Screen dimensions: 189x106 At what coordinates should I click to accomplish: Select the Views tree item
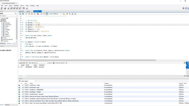[x=5, y=38]
